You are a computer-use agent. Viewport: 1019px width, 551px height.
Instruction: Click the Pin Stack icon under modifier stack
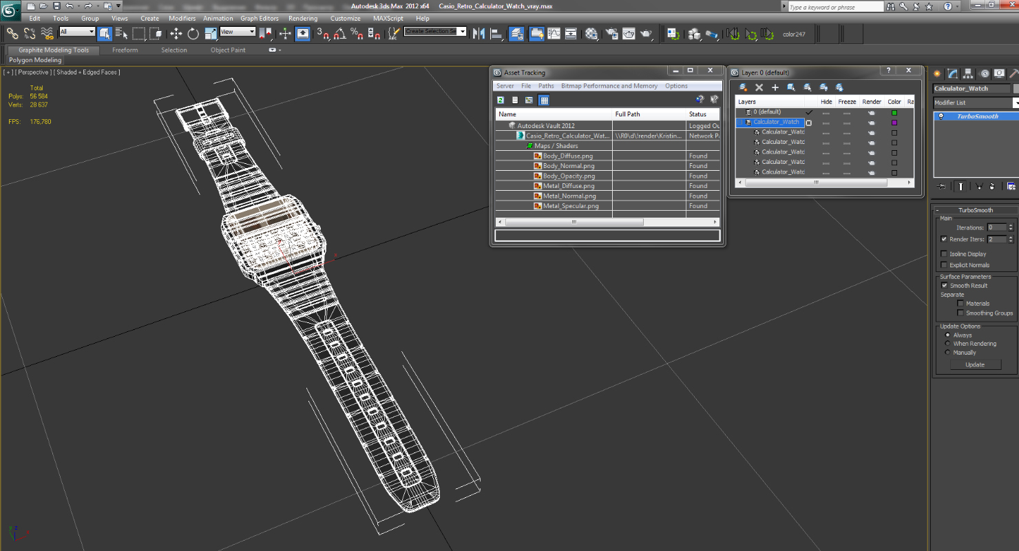click(941, 187)
